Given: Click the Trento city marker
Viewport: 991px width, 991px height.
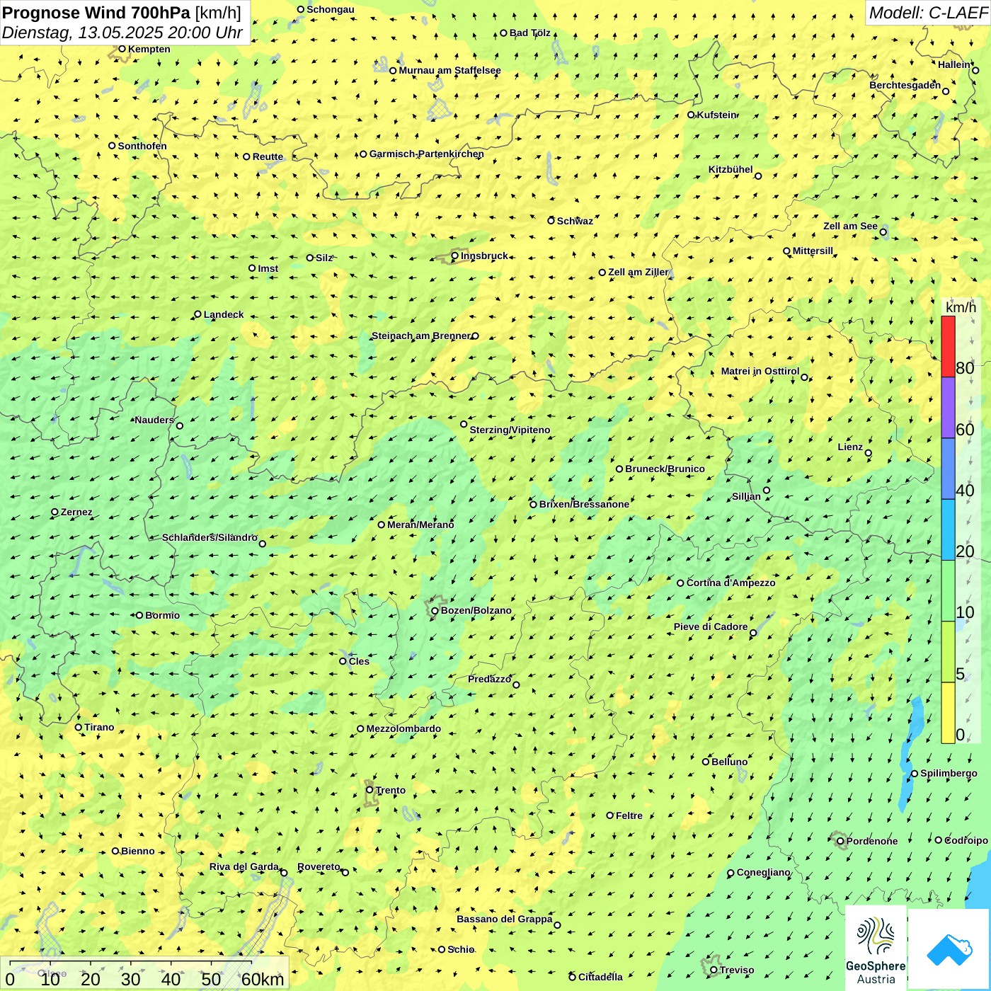Looking at the screenshot, I should coord(370,790).
